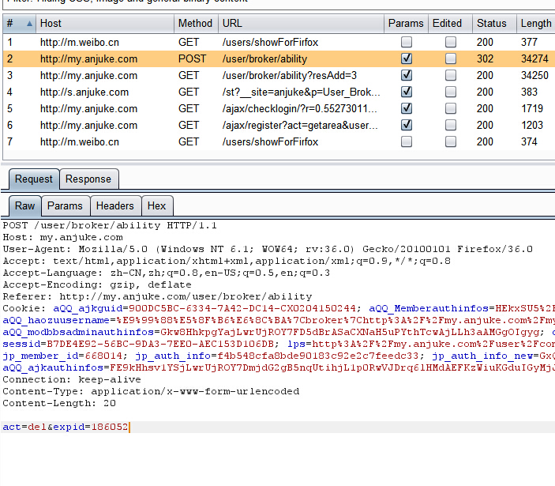Toggle Params checkbox for row 7 showForFirfox
Image resolution: width=555 pixels, height=486 pixels.
407,141
